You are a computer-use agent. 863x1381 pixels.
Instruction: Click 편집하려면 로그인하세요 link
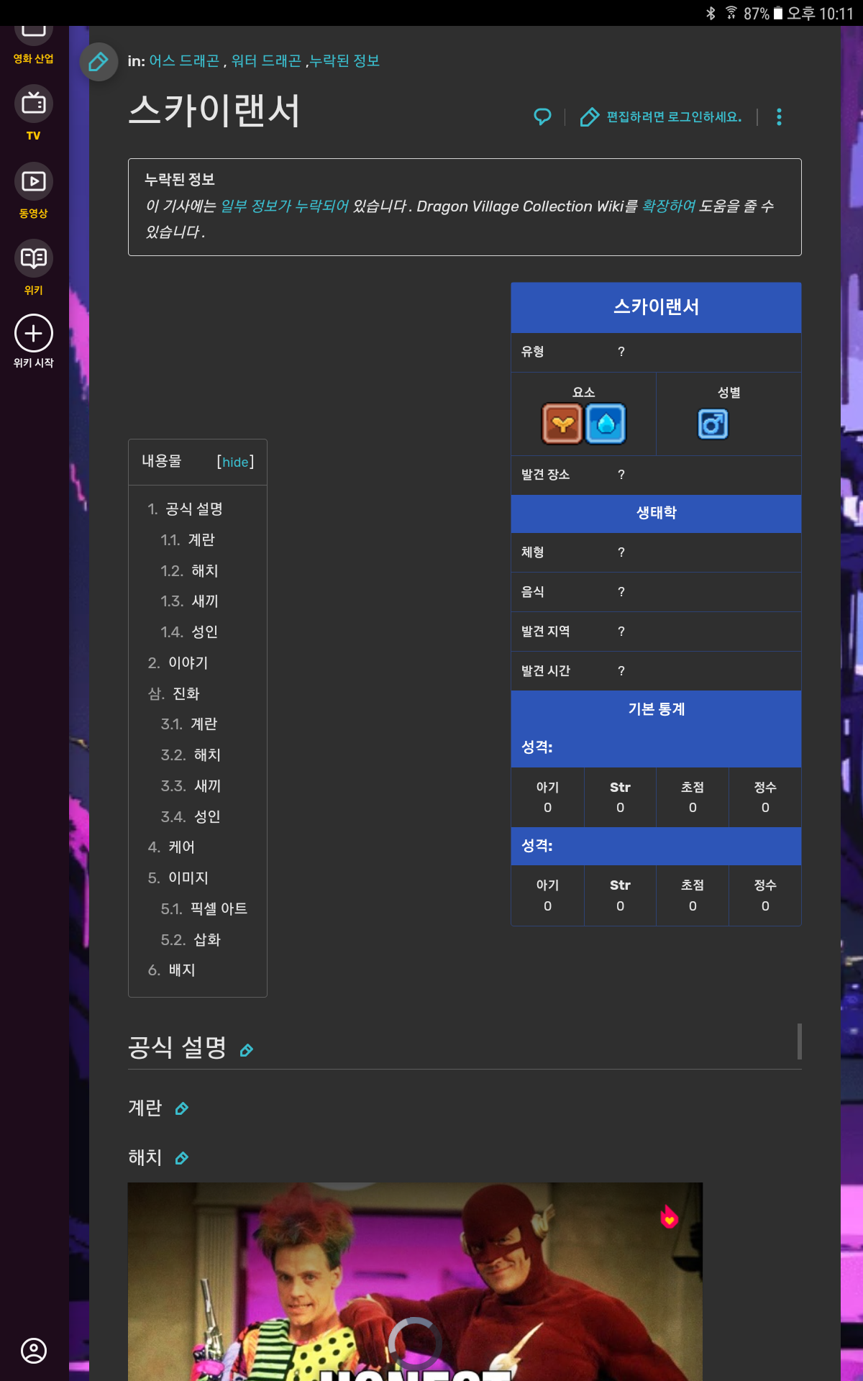click(x=673, y=117)
